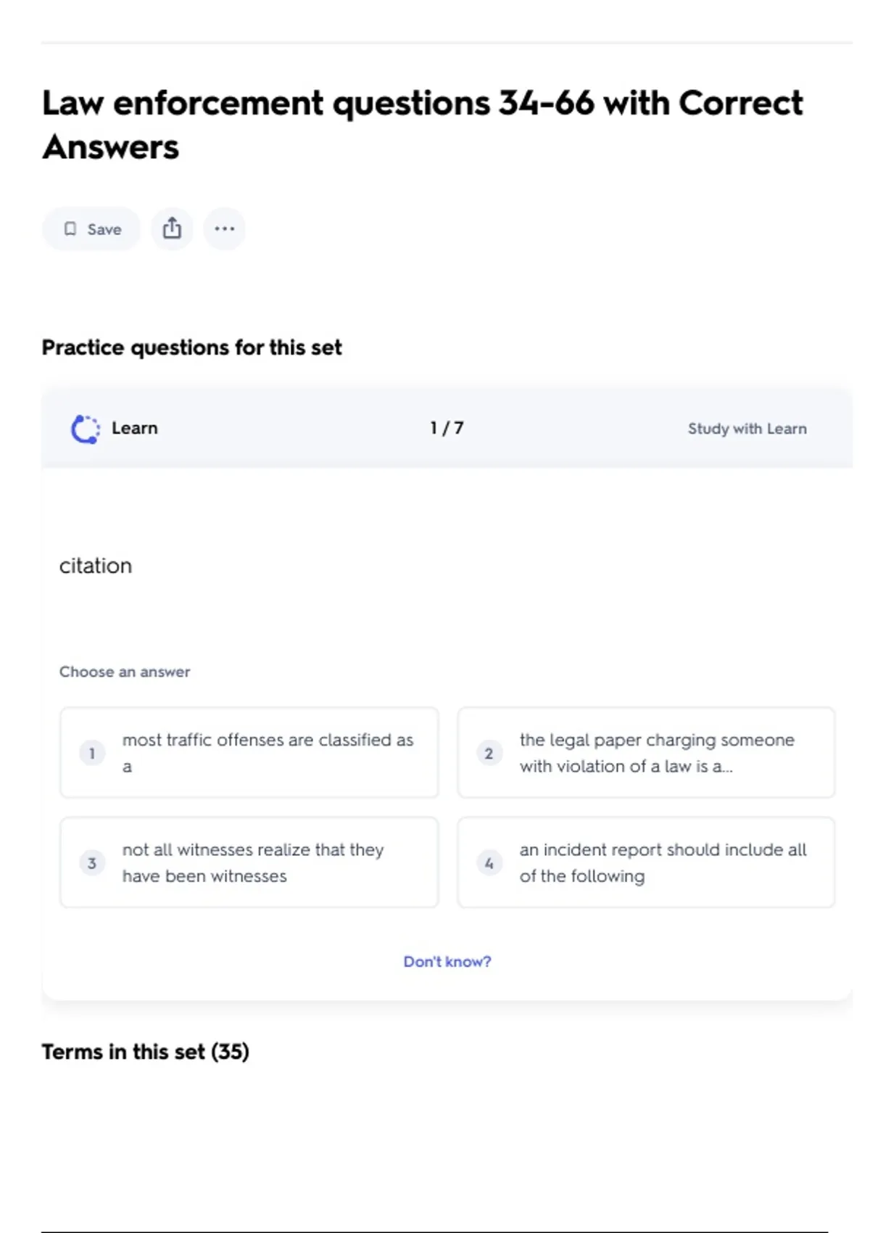Screen dimensions: 870x1233
Task: Click the number 2 answer badge
Action: [x=489, y=754]
